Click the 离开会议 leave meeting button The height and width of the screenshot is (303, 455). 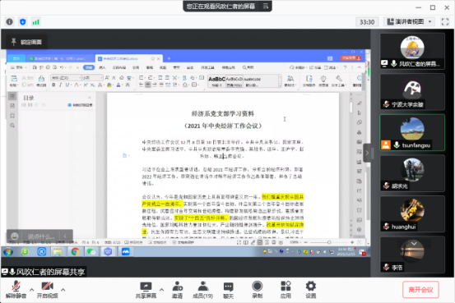click(420, 290)
